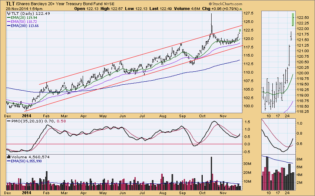Click the green up-arrow beside Chg value
The width and height of the screenshot is (315, 196).
pos(241,9)
